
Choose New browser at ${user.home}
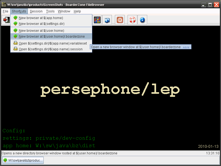[51, 31]
